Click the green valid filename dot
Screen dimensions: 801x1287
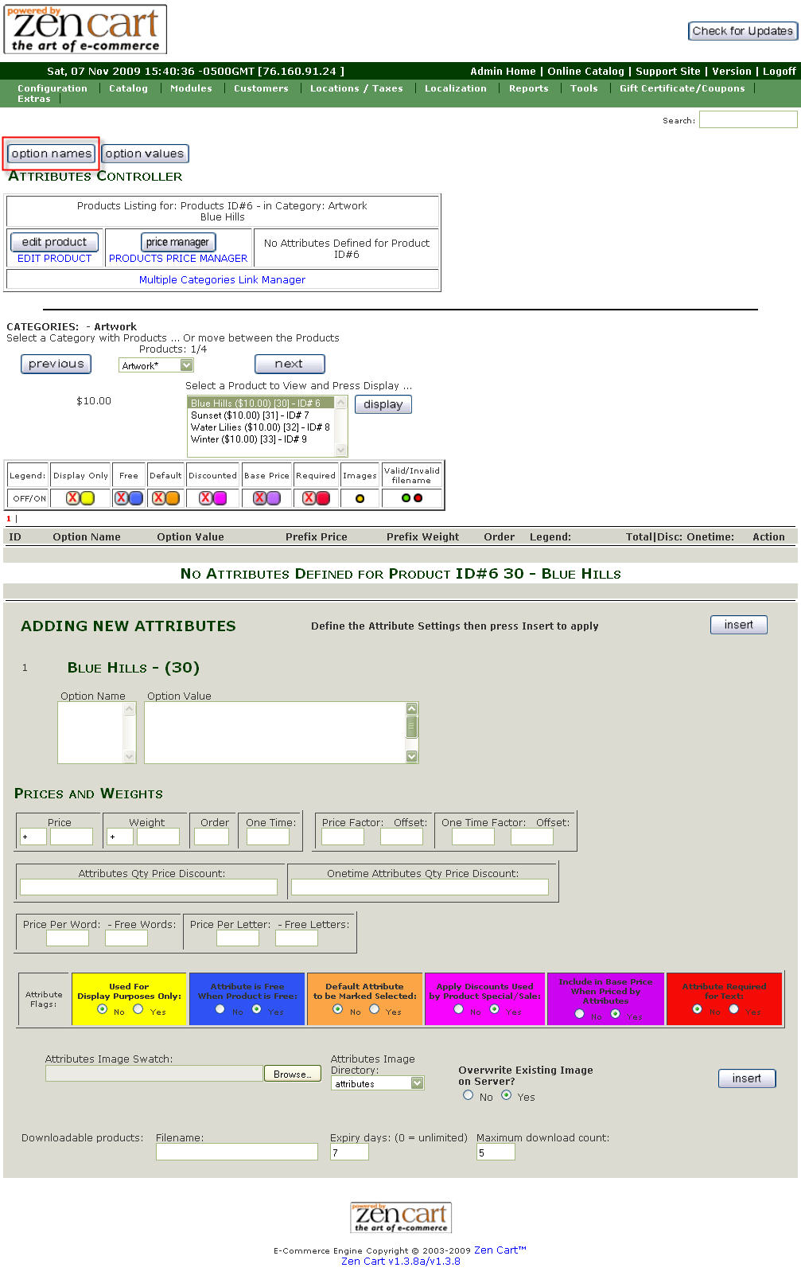(x=406, y=498)
